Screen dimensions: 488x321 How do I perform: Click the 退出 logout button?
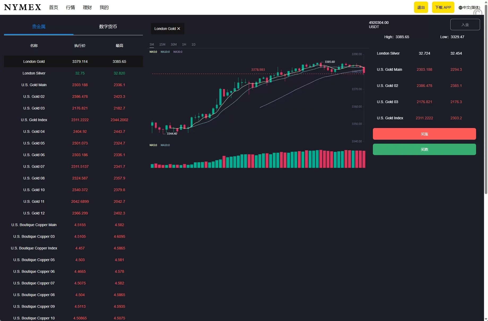pyautogui.click(x=421, y=7)
